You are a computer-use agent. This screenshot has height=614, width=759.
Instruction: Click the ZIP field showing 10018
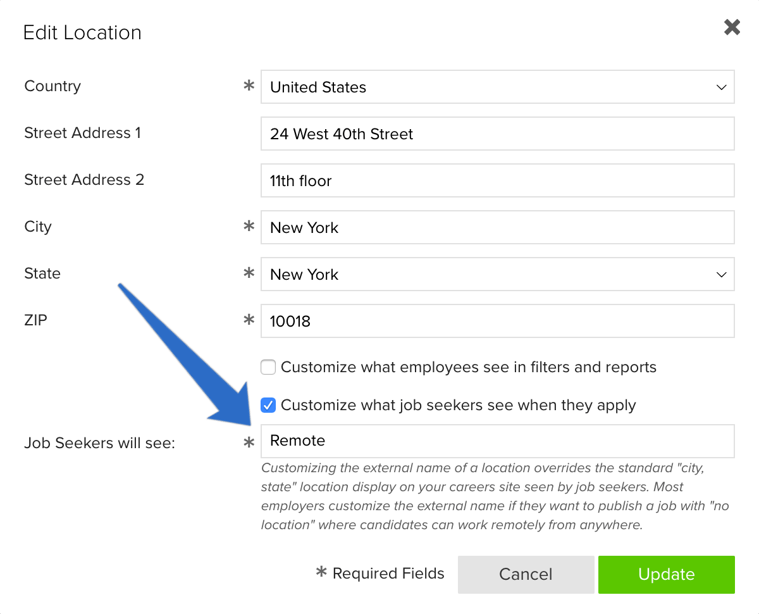[x=497, y=321]
